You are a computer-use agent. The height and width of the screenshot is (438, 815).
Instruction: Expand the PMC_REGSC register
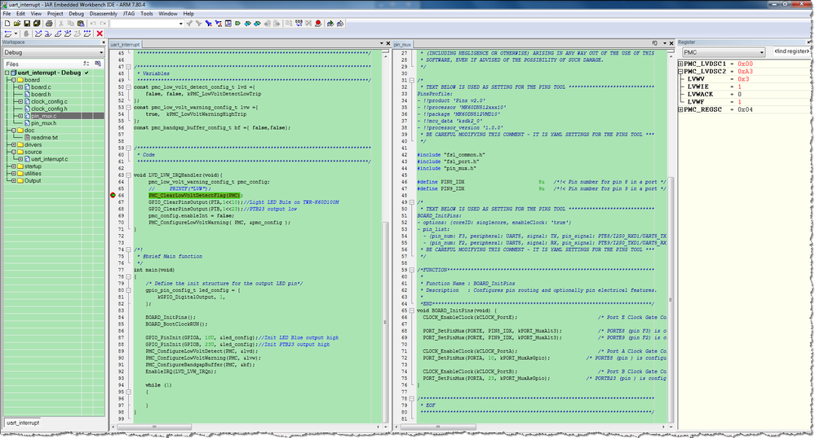(680, 109)
